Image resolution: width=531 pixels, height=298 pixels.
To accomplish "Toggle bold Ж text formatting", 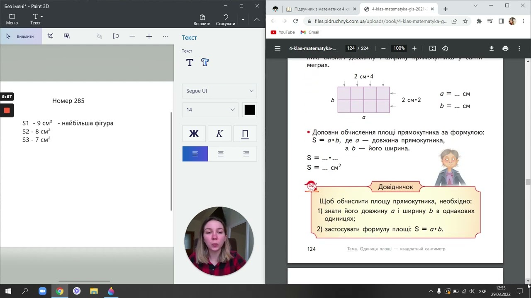I will (x=194, y=133).
